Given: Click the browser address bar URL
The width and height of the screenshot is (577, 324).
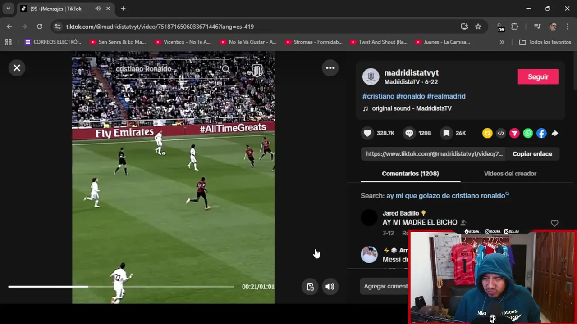Looking at the screenshot, I should point(160,27).
